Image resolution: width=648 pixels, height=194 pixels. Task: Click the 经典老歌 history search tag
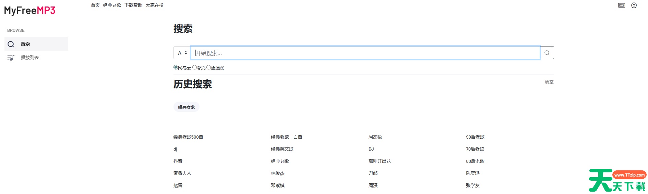187,107
